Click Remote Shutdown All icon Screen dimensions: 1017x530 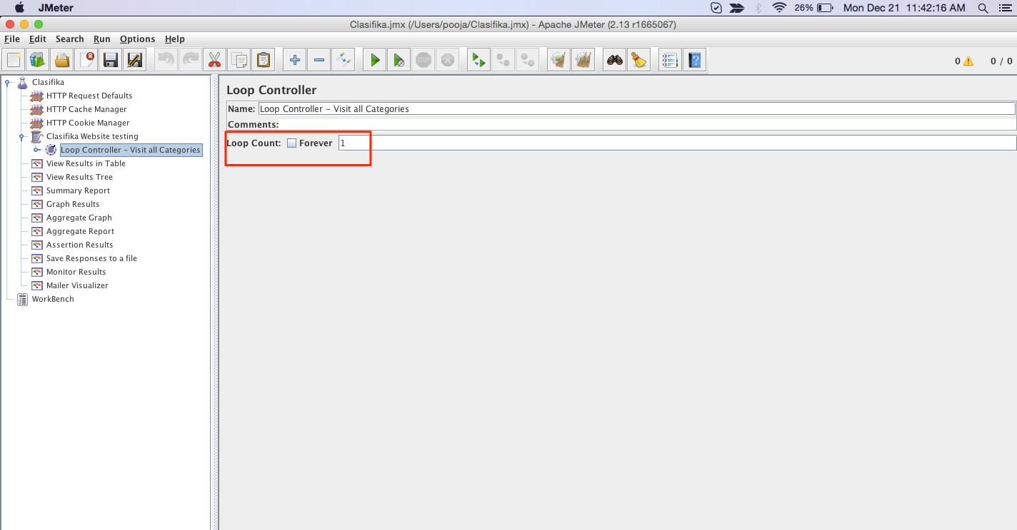(x=528, y=61)
